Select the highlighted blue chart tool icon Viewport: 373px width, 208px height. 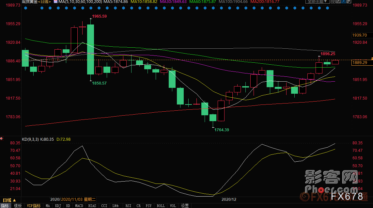click(x=344, y=1)
